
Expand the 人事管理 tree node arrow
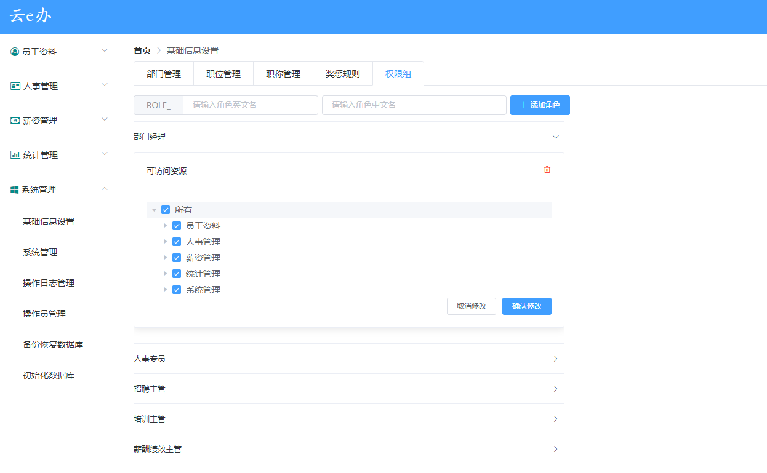click(x=165, y=242)
